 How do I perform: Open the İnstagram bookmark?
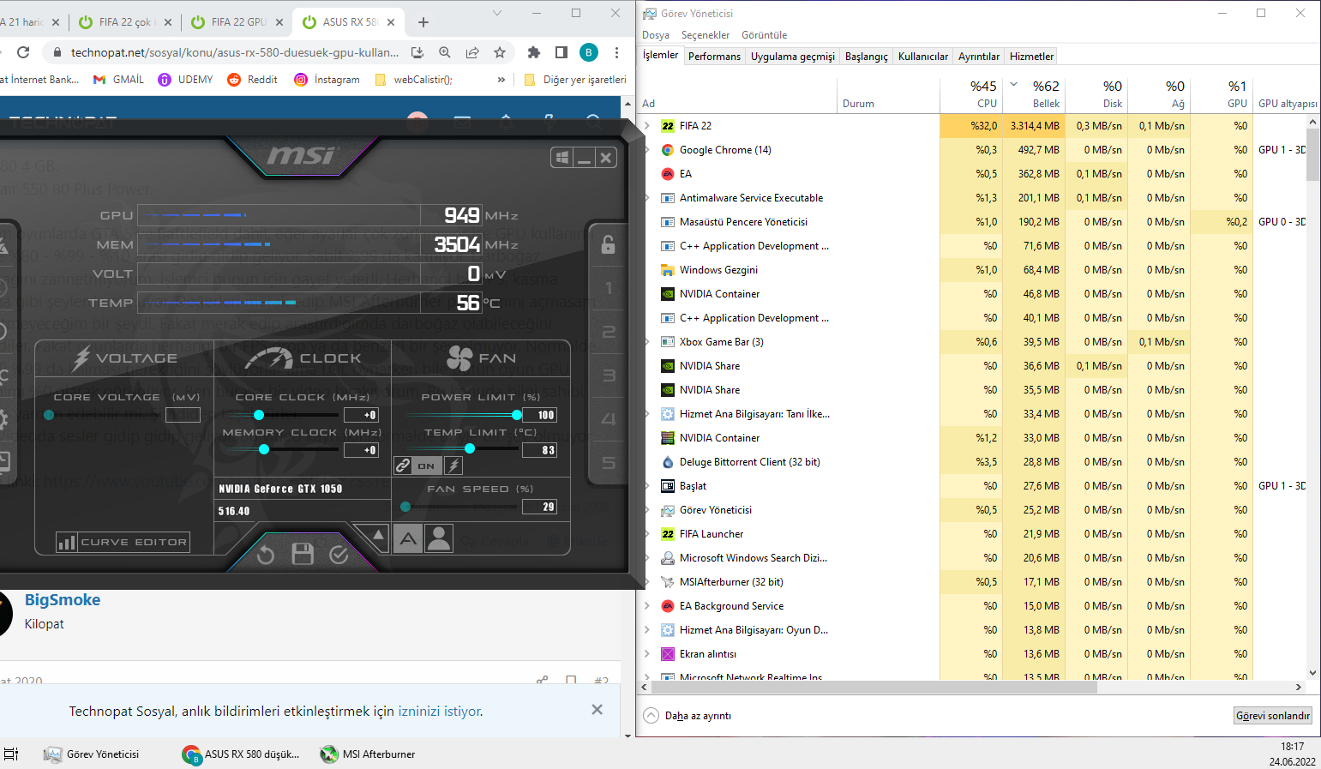(327, 80)
